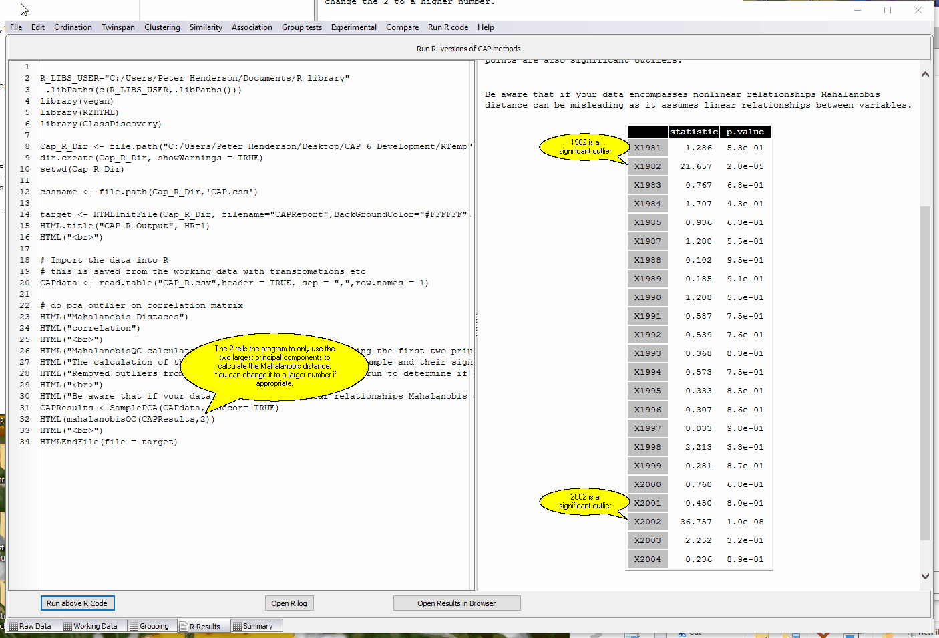Click the results pane scroll down arrow
Viewport: 939px width, 638px height.
point(925,576)
